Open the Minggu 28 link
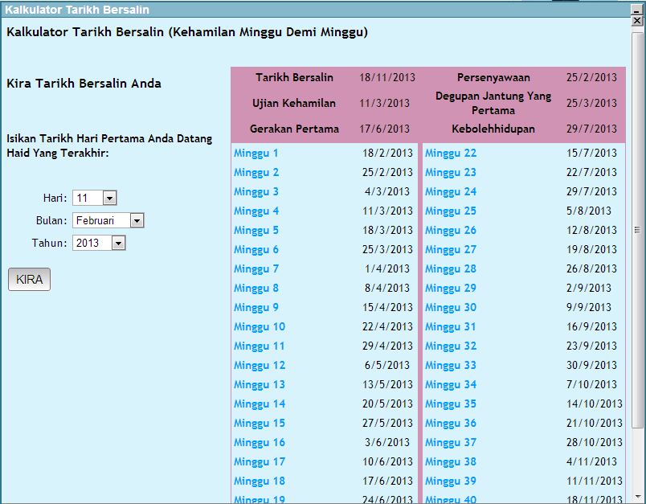The image size is (646, 504). [x=451, y=268]
